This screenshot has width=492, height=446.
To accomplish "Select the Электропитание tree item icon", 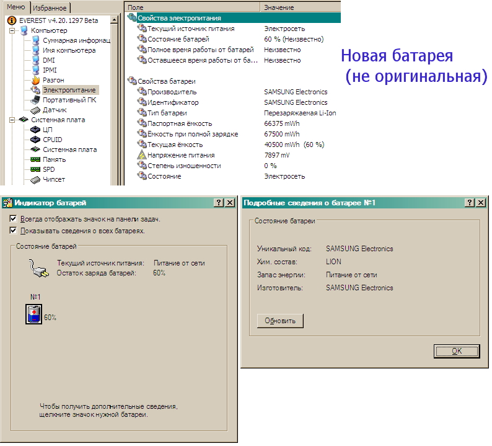I will pos(35,90).
